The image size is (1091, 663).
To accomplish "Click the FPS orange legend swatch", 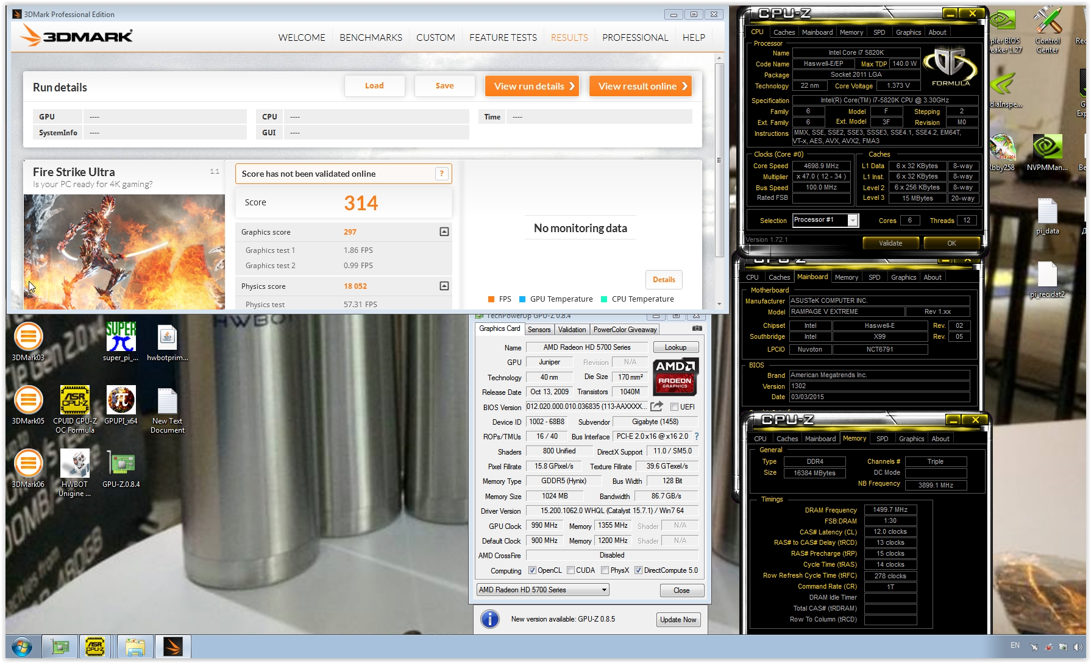I will click(x=491, y=299).
